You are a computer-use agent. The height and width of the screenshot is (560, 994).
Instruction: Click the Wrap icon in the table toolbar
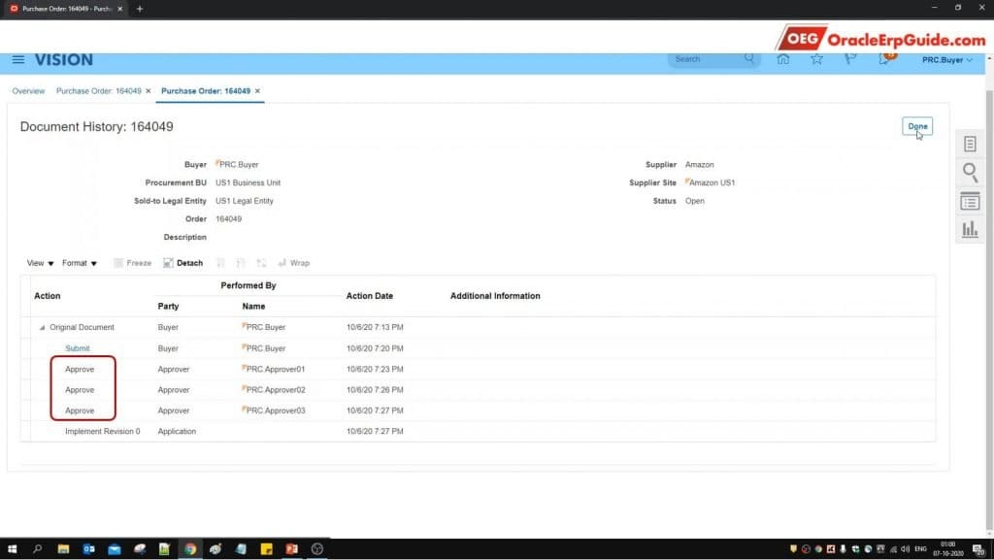click(294, 262)
